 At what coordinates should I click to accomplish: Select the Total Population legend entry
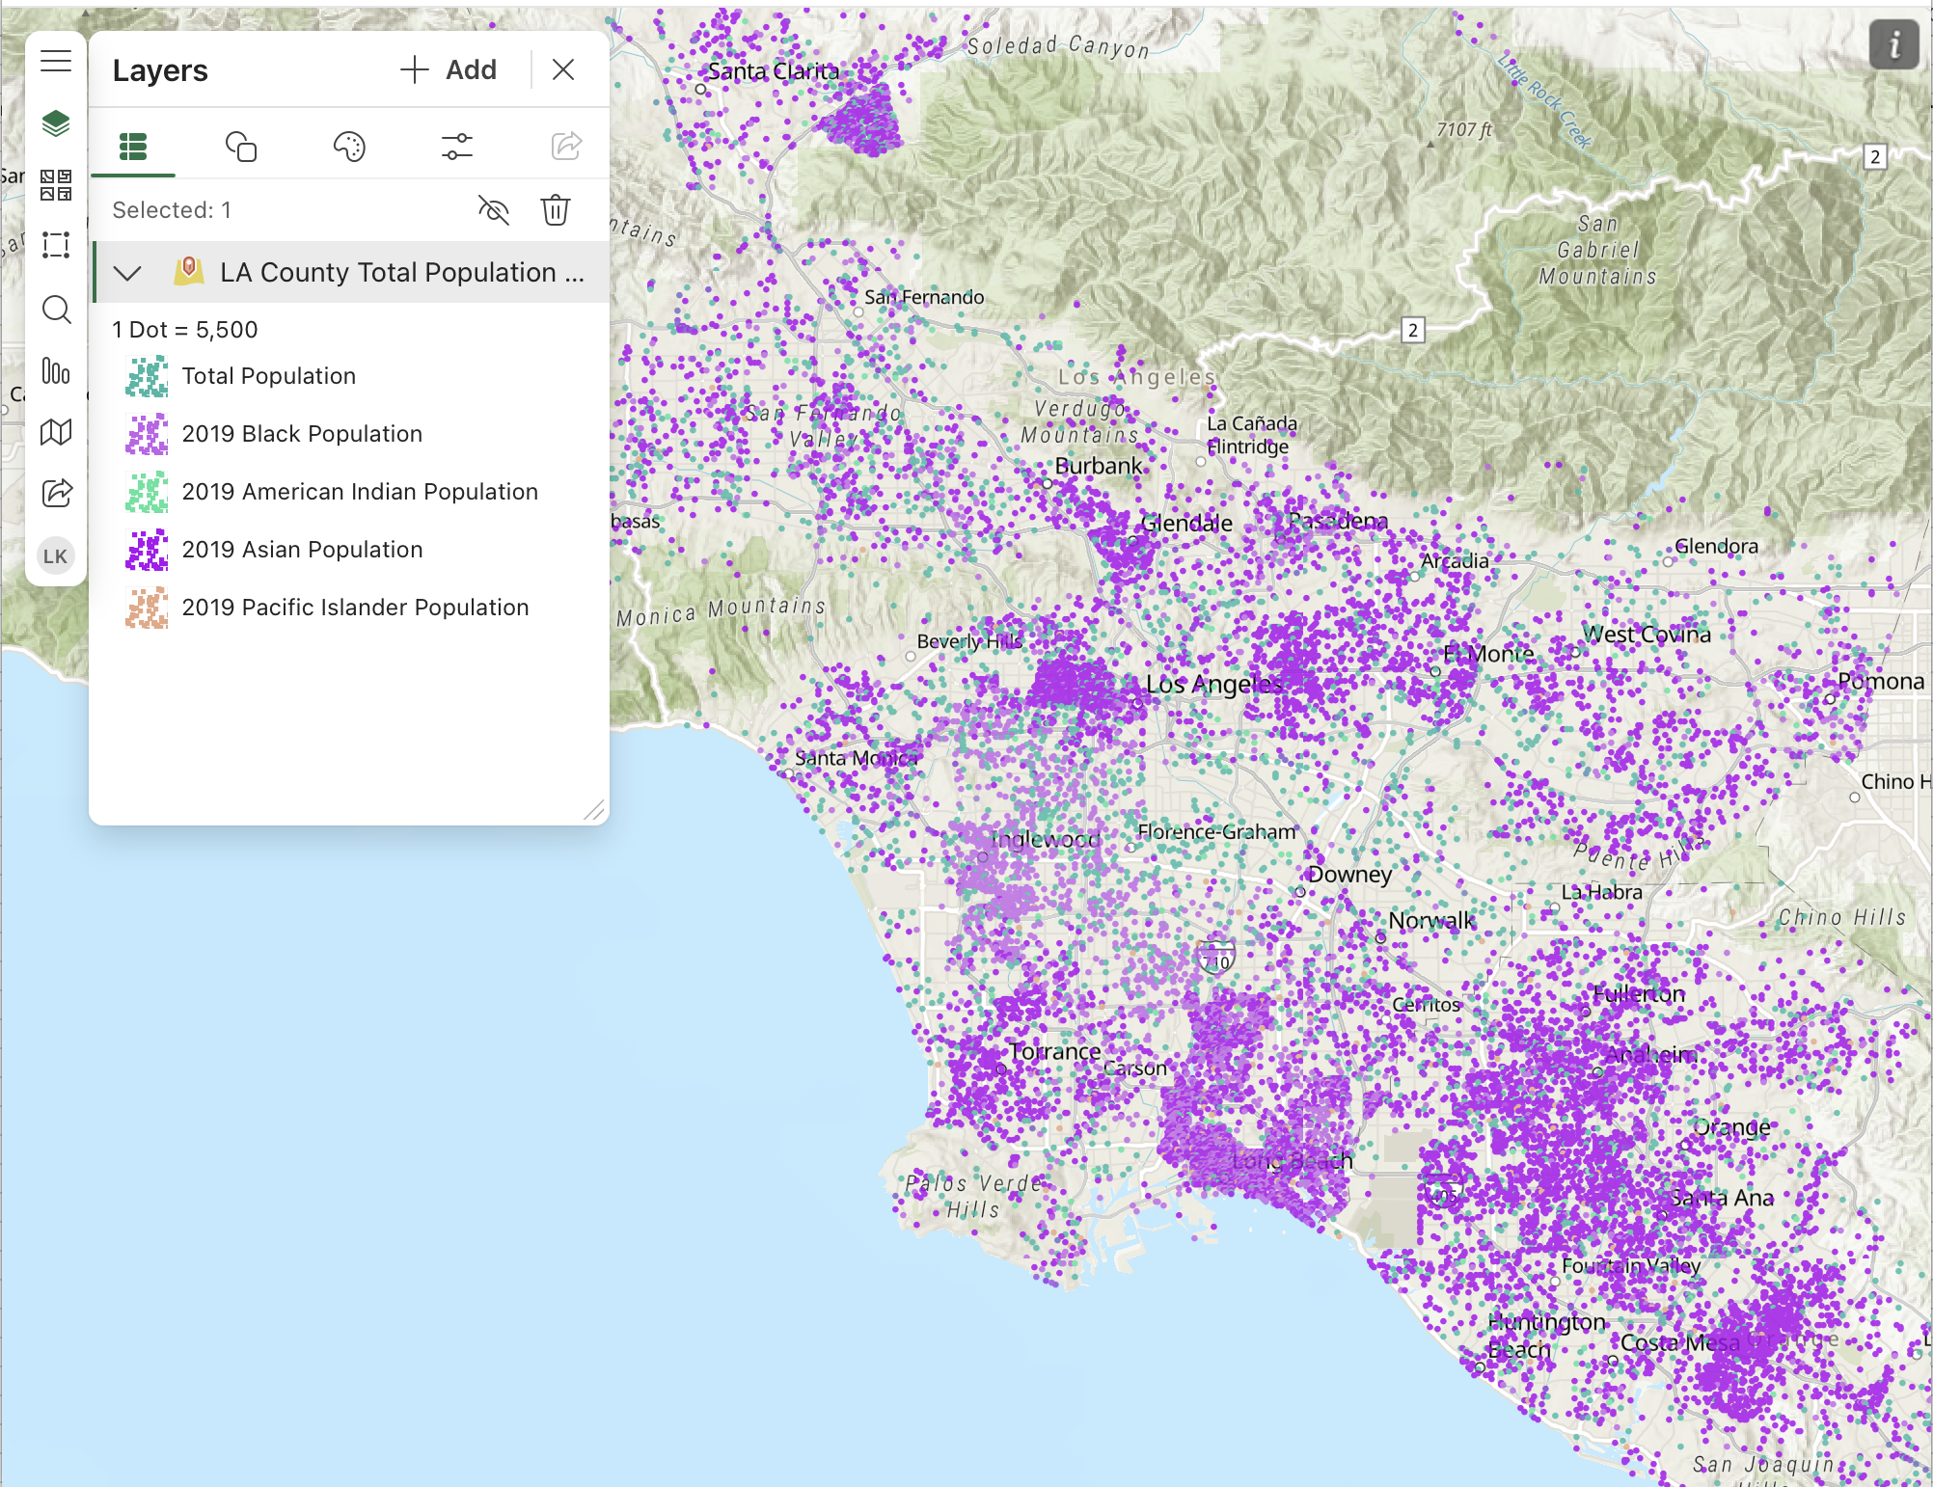pyautogui.click(x=269, y=376)
